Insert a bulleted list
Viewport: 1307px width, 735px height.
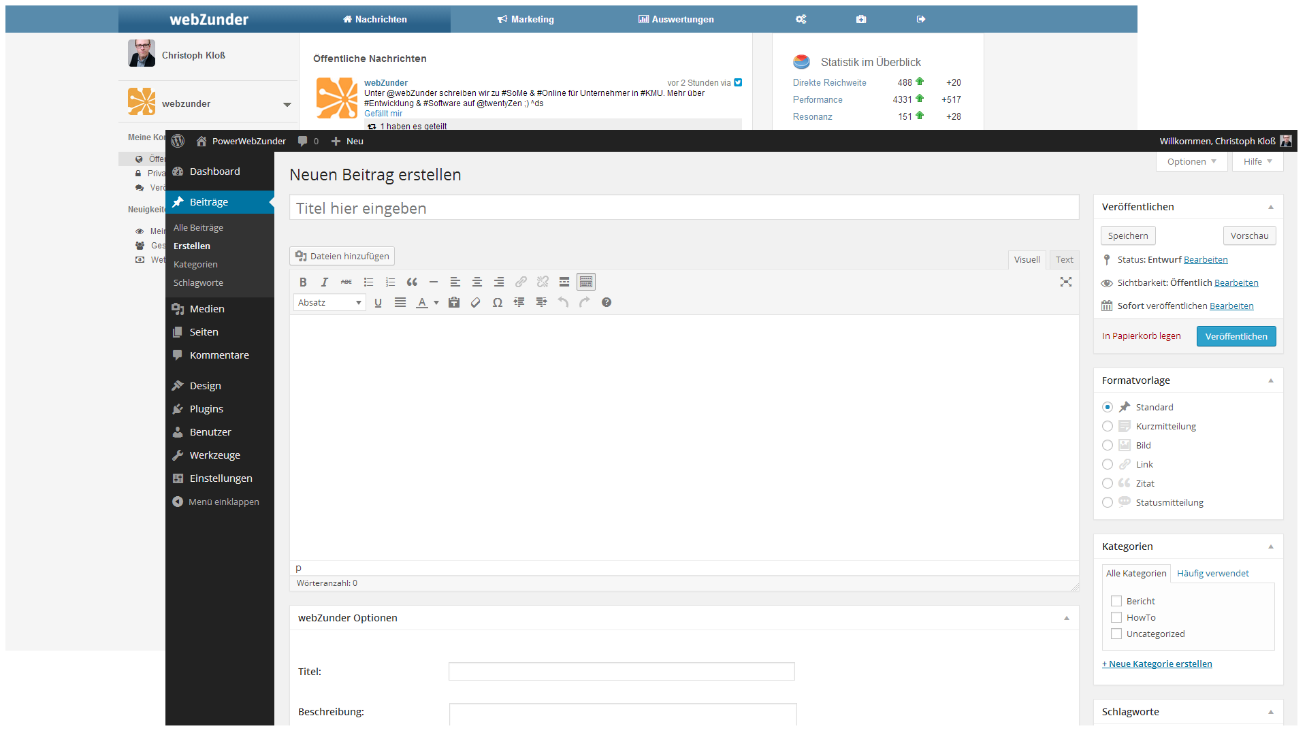click(x=368, y=282)
